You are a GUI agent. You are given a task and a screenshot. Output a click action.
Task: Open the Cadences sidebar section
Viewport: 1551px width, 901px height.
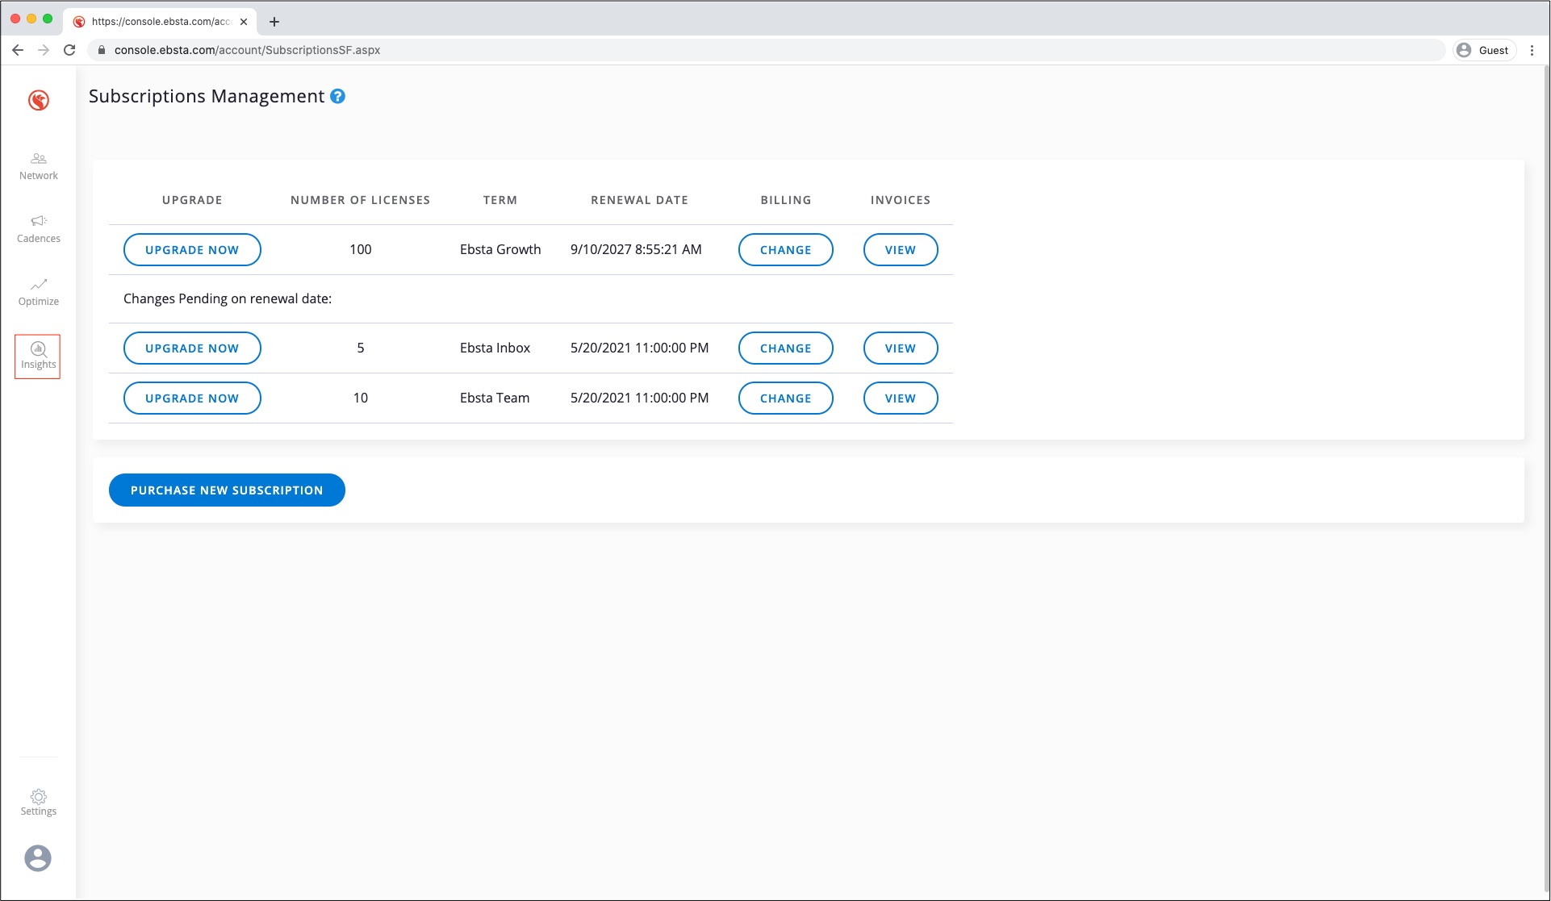39,229
